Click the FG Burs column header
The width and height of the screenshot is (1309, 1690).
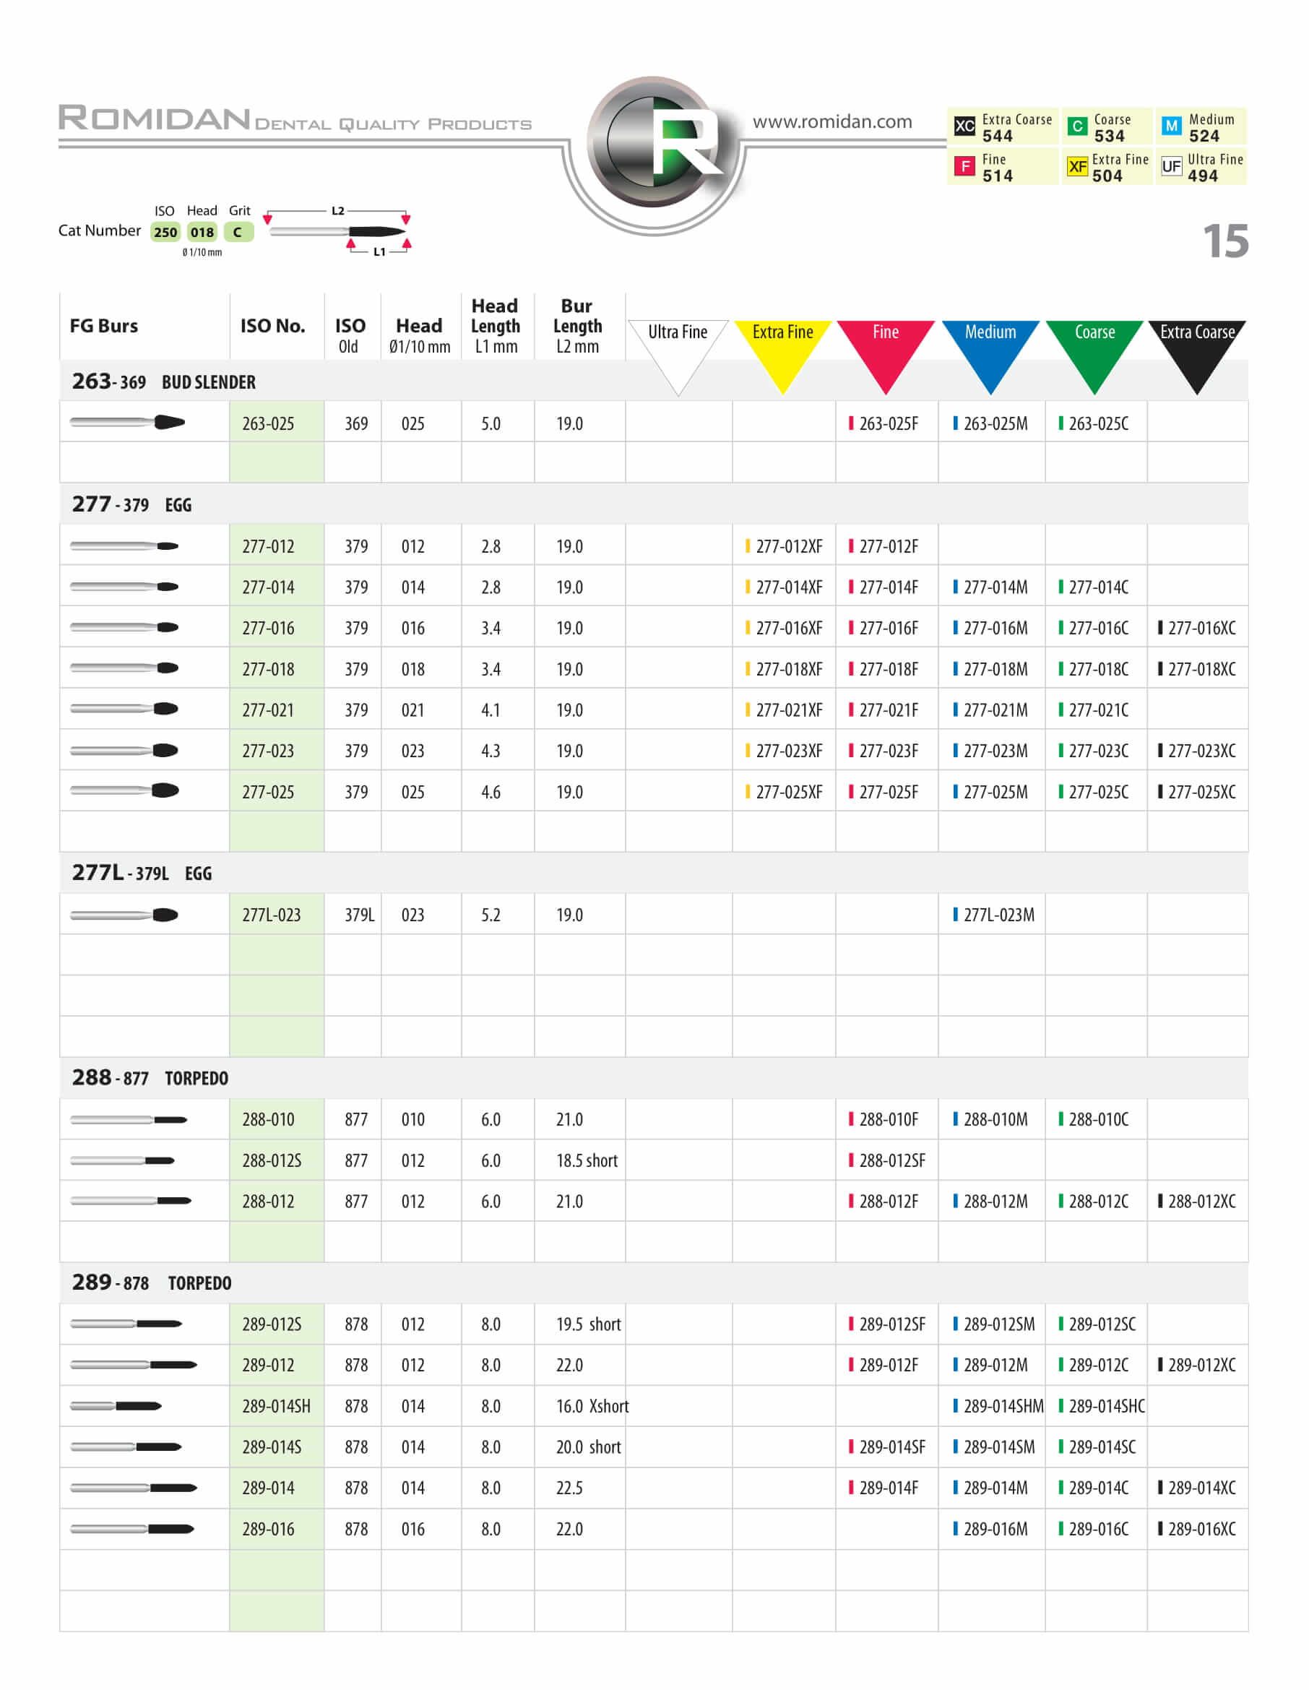104,326
